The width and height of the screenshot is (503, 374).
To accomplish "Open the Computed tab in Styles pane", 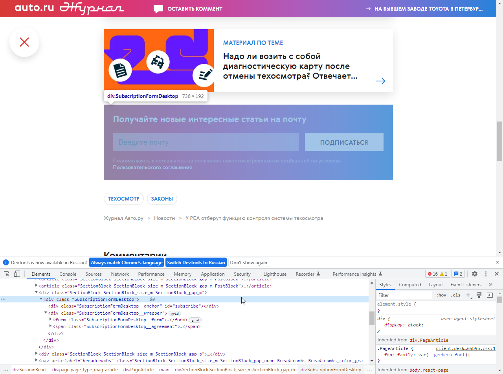I will pos(410,284).
